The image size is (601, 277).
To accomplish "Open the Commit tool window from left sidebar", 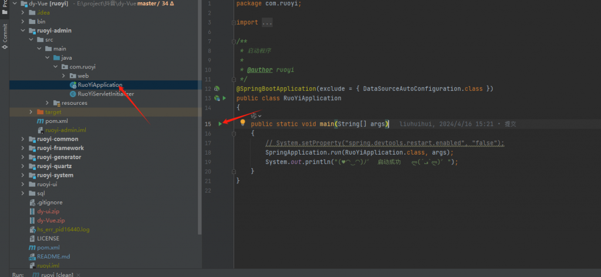I will (x=5, y=36).
